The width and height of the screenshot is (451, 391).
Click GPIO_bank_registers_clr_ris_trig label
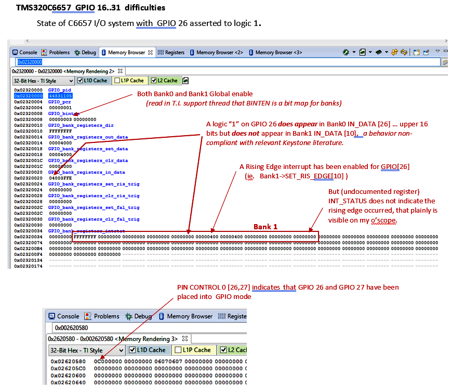click(x=94, y=196)
